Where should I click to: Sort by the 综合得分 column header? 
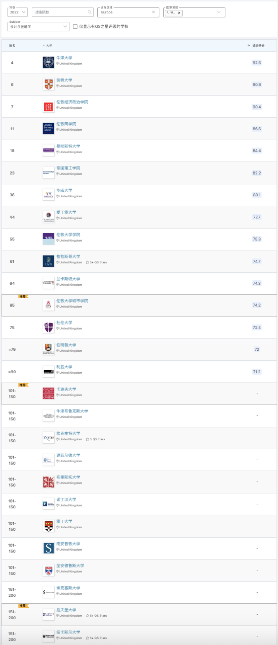click(256, 45)
